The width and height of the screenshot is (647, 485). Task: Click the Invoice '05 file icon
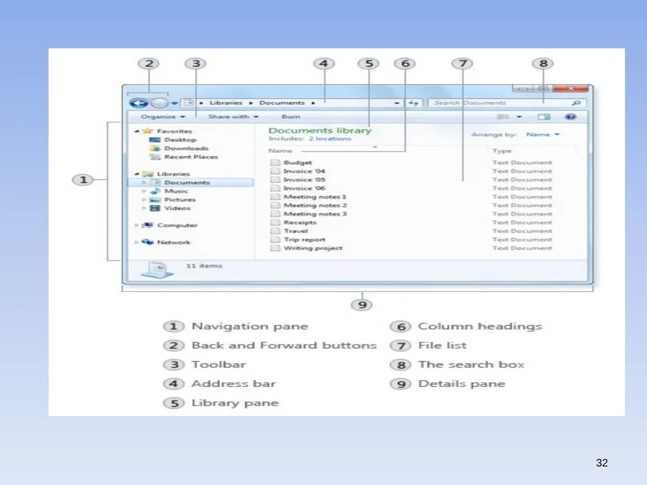click(275, 180)
